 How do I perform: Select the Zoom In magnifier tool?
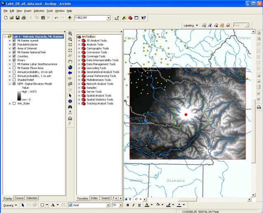[70, 33]
